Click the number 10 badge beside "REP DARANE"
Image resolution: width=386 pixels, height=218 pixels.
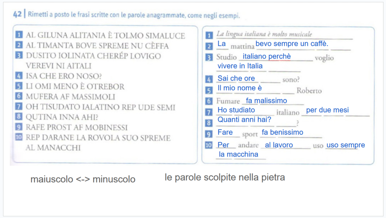pos(18,137)
